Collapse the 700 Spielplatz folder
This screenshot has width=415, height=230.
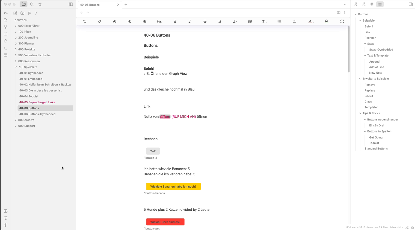click(16, 67)
